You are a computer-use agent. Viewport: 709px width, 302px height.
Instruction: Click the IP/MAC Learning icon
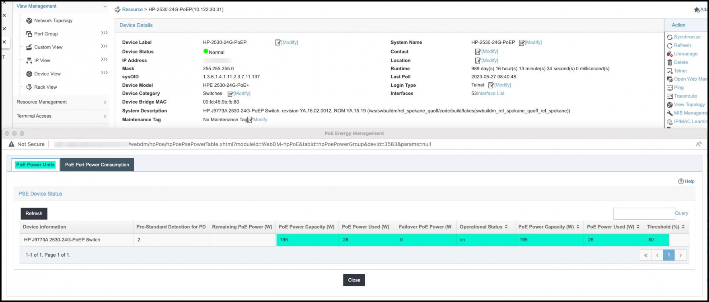pos(670,122)
